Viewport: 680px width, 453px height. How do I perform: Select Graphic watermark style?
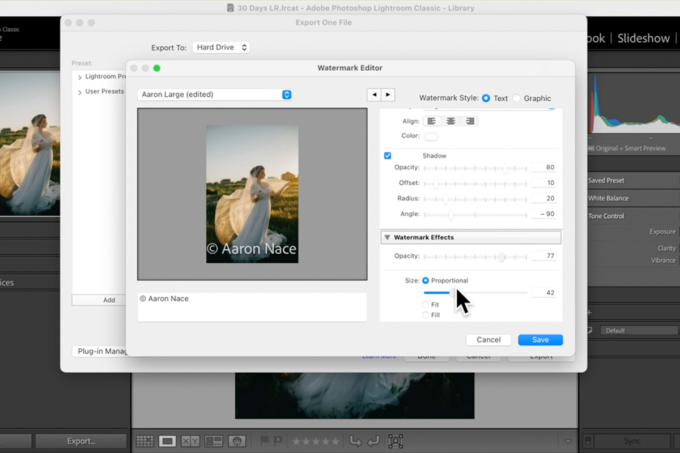(x=516, y=99)
